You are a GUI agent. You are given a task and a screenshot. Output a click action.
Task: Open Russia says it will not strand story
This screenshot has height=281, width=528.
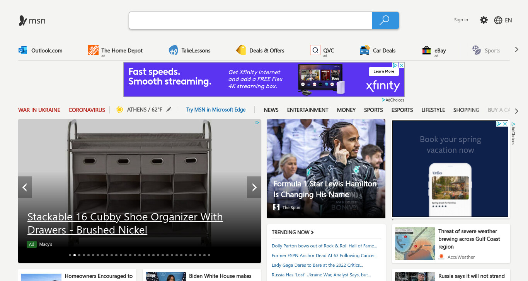point(472,276)
